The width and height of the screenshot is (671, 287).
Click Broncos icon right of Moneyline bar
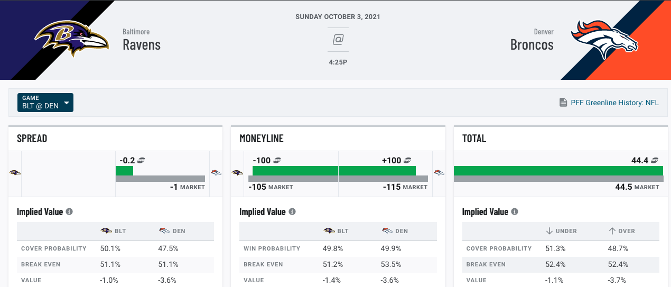pos(439,173)
